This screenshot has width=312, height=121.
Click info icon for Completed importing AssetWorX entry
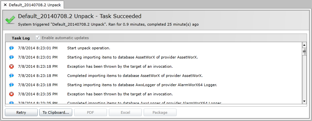coord(11,76)
